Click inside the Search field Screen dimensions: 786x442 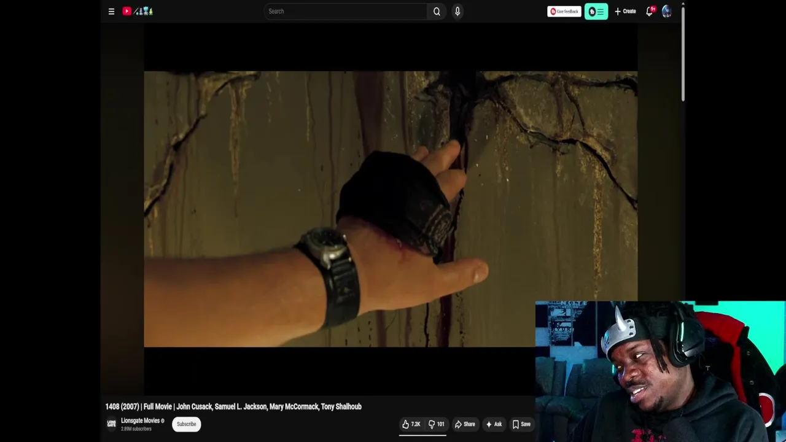[346, 11]
